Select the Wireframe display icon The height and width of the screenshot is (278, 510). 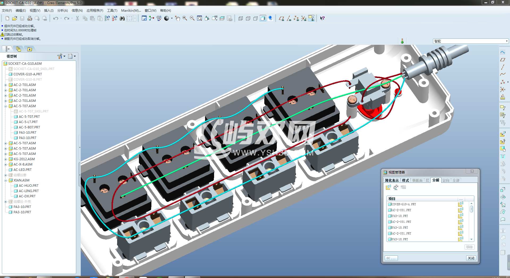(240, 18)
